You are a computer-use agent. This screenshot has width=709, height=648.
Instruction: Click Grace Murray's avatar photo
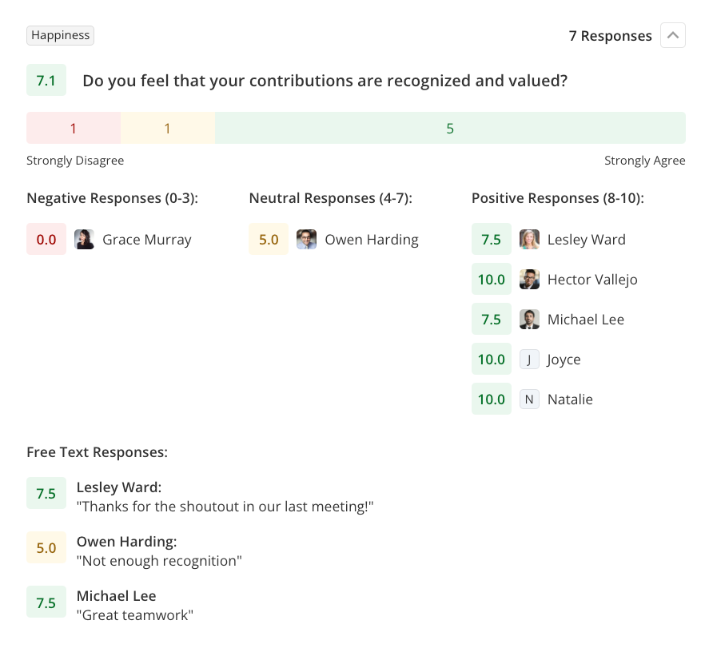85,240
